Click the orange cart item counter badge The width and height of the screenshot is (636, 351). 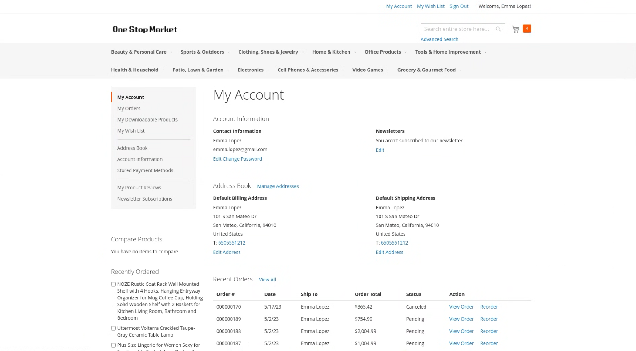tap(527, 29)
